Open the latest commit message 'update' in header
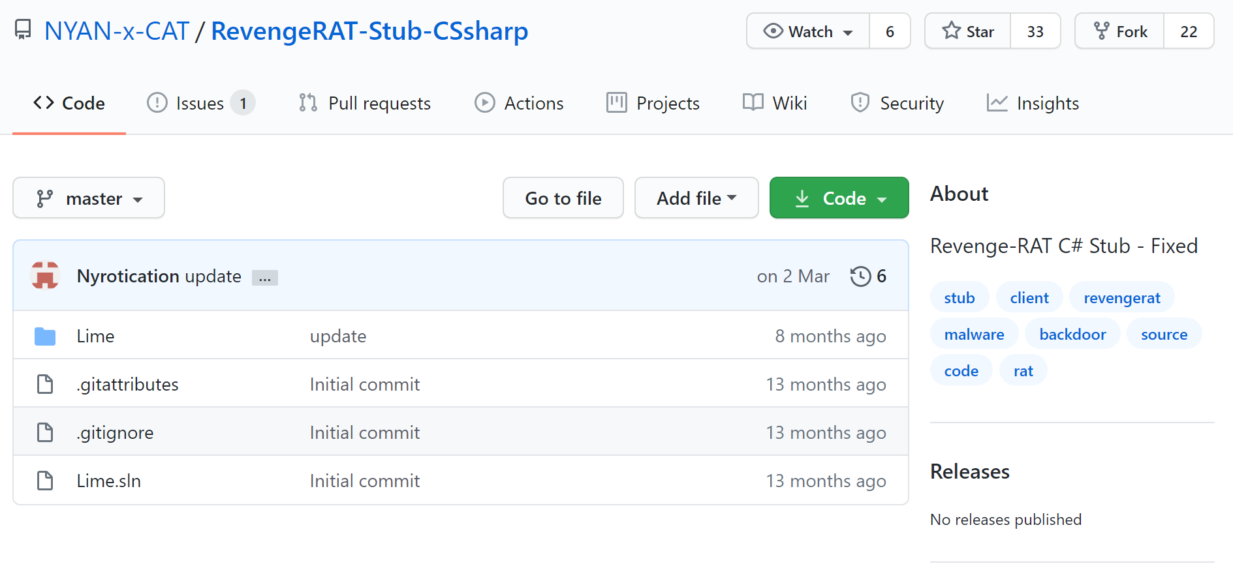 coord(213,276)
